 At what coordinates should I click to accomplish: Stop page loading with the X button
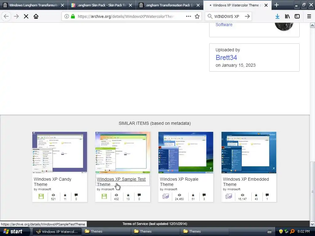[x=26, y=16]
